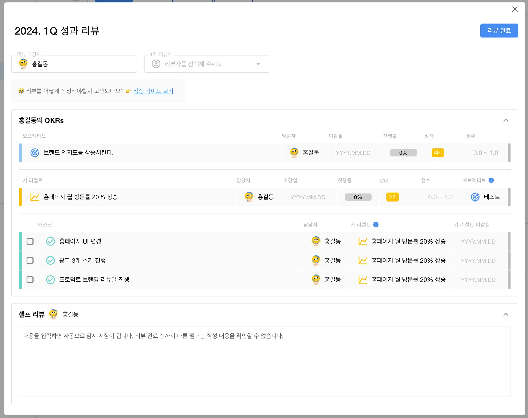The height and width of the screenshot is (418, 528).
Task: Open the 작성 가이드 보기 link
Action: click(x=153, y=91)
